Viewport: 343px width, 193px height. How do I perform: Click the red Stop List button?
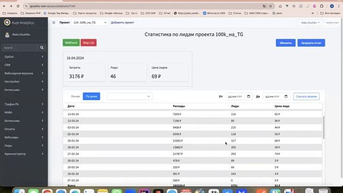[x=88, y=43]
